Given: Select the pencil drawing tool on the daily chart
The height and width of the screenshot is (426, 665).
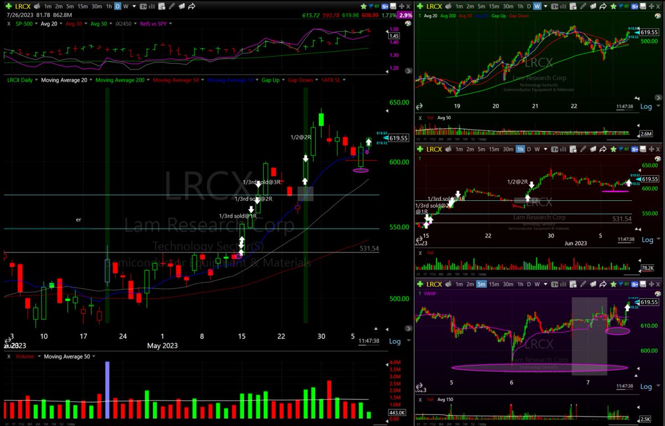Looking at the screenshot, I should [172, 7].
